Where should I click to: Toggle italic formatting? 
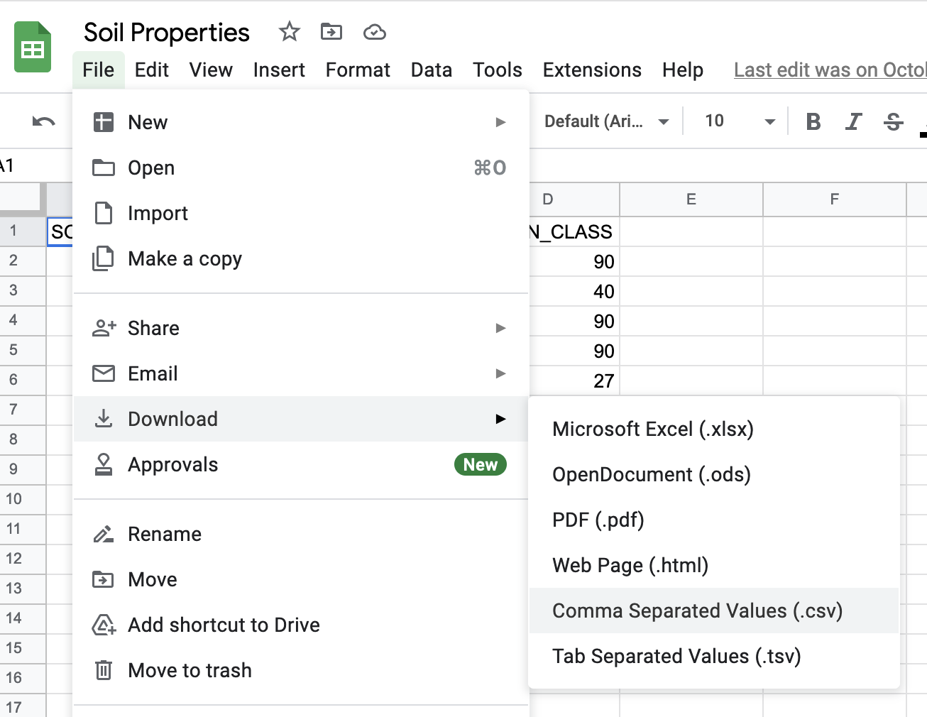[x=853, y=122]
